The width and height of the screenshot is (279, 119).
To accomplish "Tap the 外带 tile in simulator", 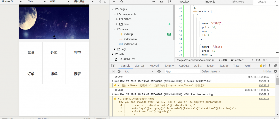I will pyautogui.click(x=77, y=52).
